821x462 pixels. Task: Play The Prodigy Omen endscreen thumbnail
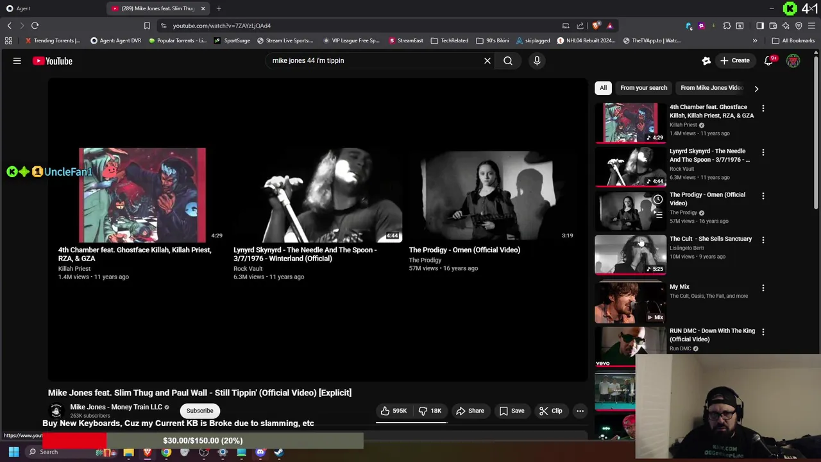coord(493,195)
